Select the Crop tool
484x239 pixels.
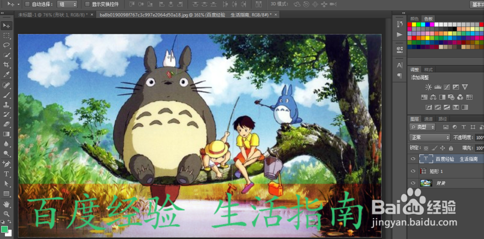pos(6,65)
